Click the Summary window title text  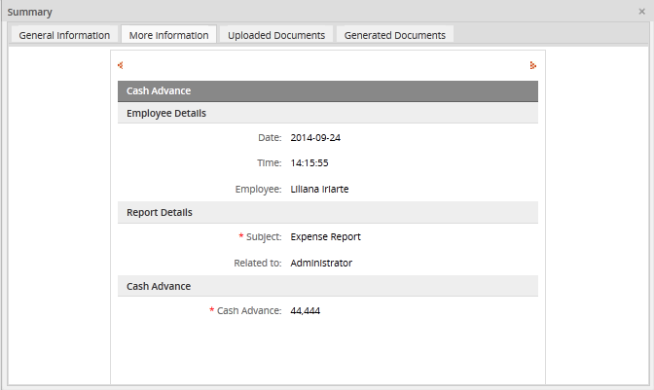point(30,12)
